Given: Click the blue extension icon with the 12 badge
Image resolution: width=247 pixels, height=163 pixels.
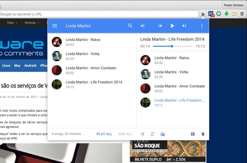Looking at the screenshot, I should (x=211, y=14).
